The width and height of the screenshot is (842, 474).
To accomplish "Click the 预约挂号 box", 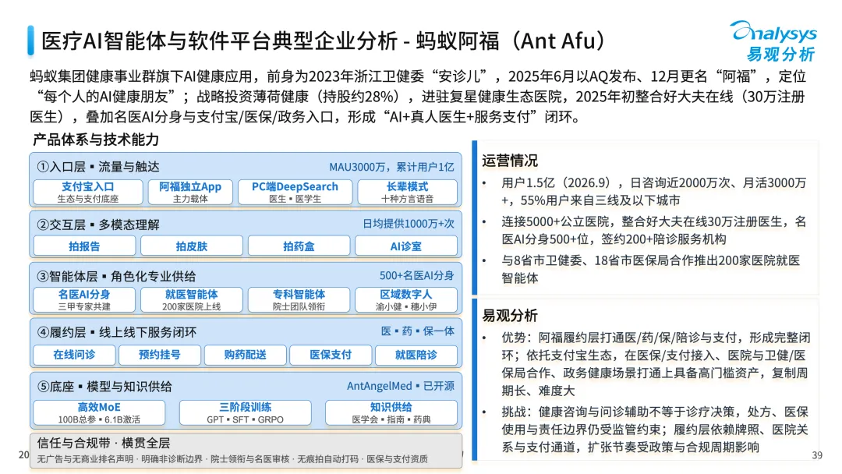I will pyautogui.click(x=160, y=355).
